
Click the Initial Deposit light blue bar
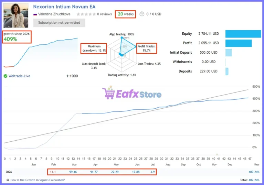[x=229, y=53]
